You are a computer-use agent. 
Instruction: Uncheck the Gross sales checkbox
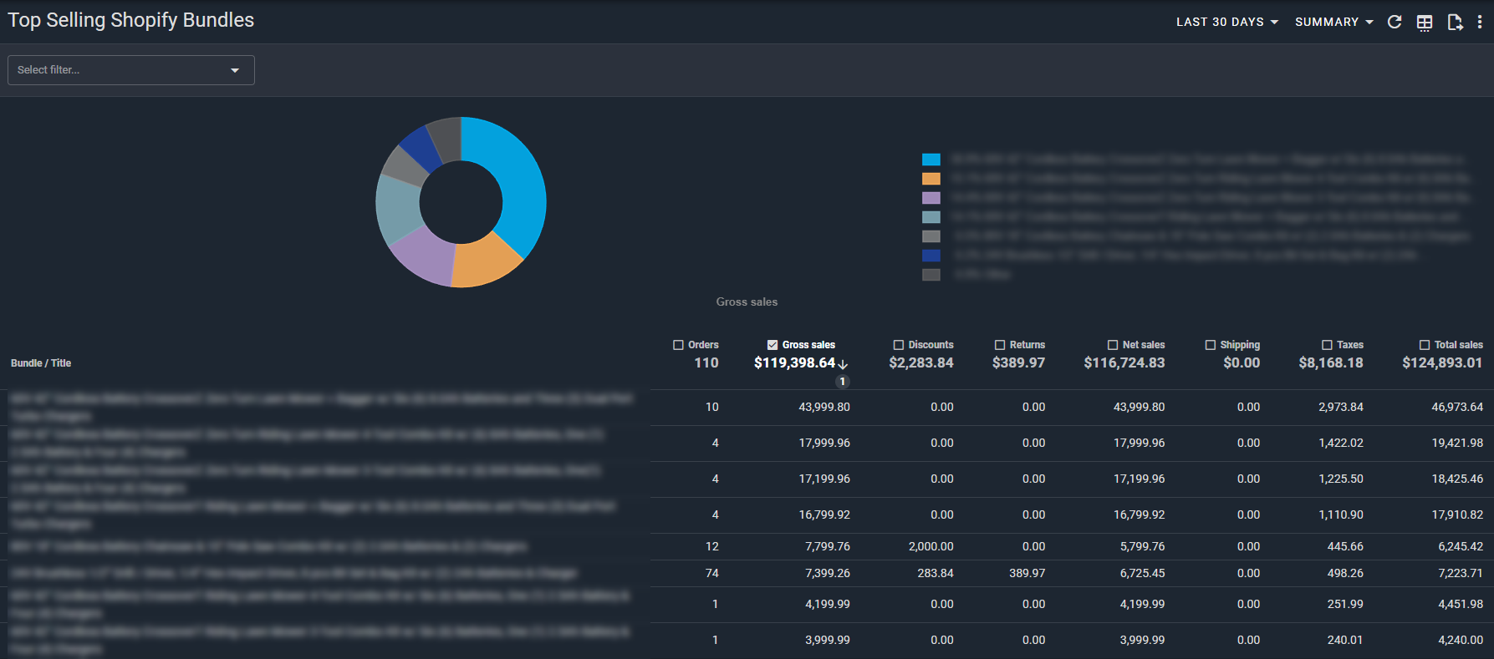click(x=772, y=345)
